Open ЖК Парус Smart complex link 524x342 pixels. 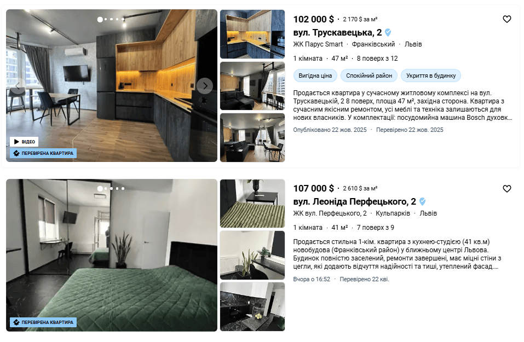click(x=318, y=44)
